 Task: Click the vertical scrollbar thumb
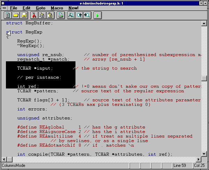pyautogui.click(x=204, y=78)
